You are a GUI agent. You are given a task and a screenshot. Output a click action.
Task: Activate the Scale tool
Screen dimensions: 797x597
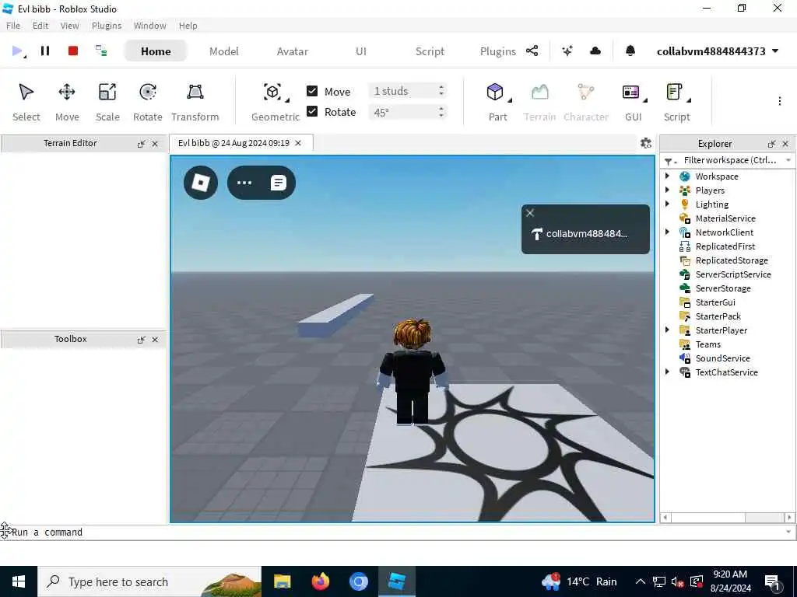(107, 102)
